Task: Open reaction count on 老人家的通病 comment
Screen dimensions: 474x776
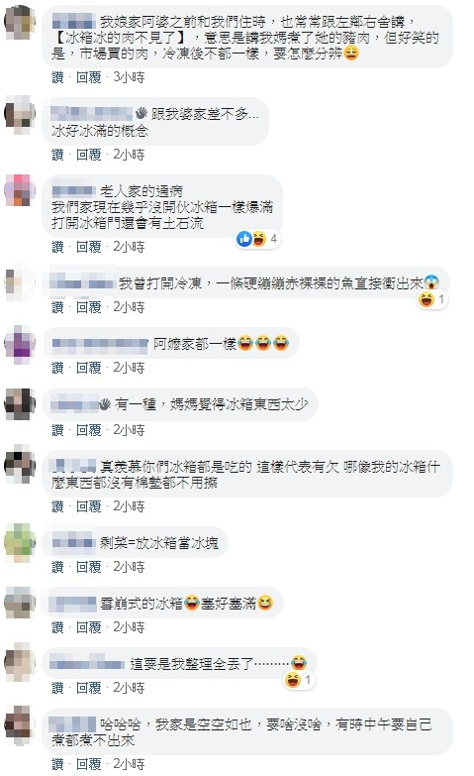Action: tap(258, 240)
